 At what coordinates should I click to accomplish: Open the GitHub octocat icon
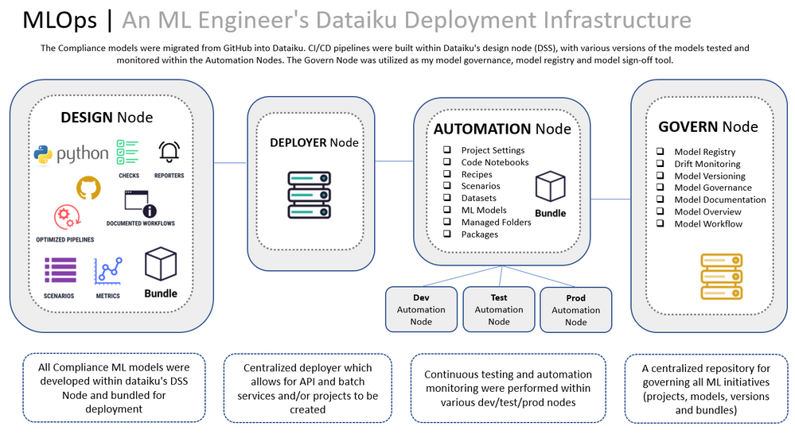click(x=88, y=188)
